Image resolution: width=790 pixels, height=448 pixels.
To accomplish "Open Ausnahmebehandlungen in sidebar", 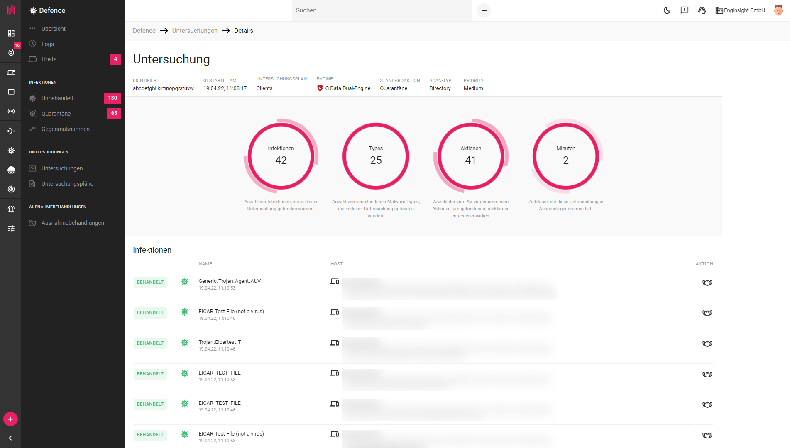I will (73, 223).
